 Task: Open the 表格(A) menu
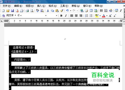pyautogui.click(x=76, y=6)
